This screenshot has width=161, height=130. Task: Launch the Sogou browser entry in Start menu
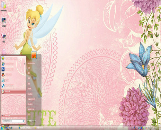[x=13, y=86]
